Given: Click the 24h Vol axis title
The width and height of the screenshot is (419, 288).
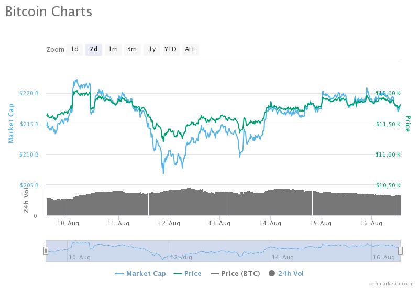Looking at the screenshot, I should (26, 200).
